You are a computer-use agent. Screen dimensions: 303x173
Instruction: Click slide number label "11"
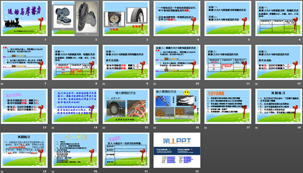[248, 84]
